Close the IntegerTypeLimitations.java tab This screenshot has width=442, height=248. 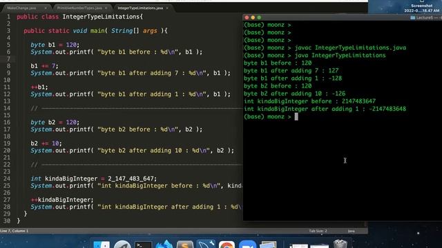click(167, 8)
